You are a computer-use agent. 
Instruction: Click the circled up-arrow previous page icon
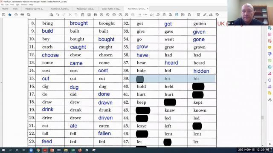(108, 15)
